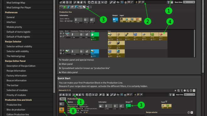Click the Back button in Production block image
Screen dimensions: 207x116
click(63, 99)
